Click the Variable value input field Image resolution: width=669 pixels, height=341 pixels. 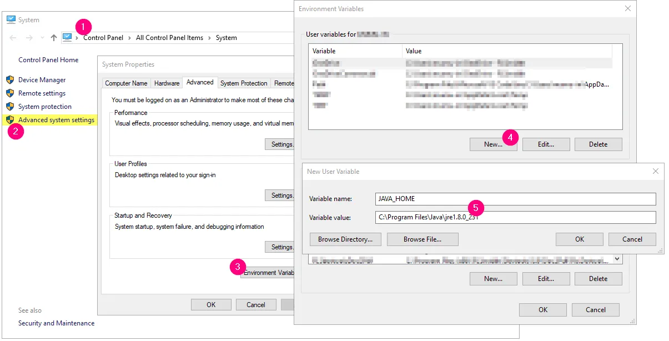(516, 217)
